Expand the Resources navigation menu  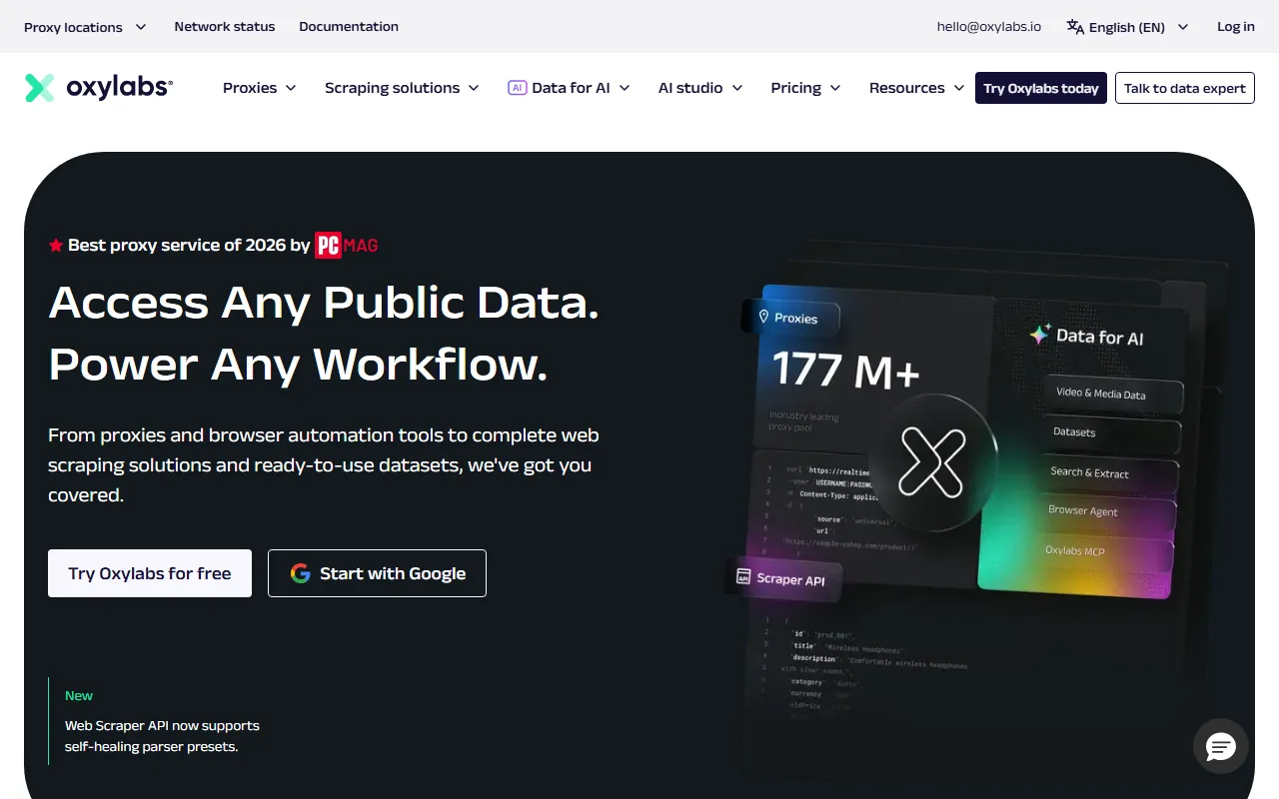click(915, 88)
